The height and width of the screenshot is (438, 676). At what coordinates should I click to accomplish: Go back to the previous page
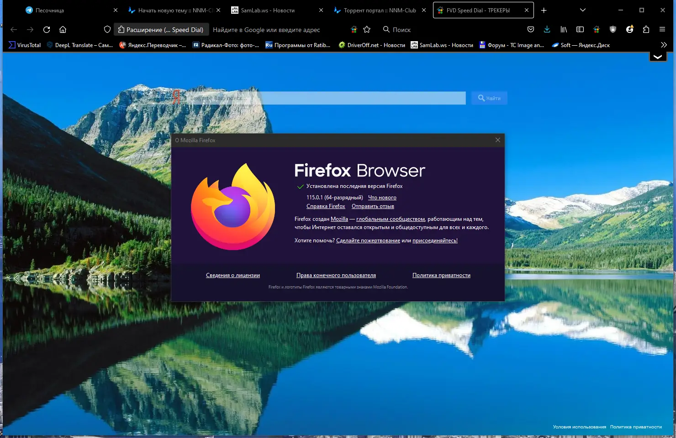[14, 30]
